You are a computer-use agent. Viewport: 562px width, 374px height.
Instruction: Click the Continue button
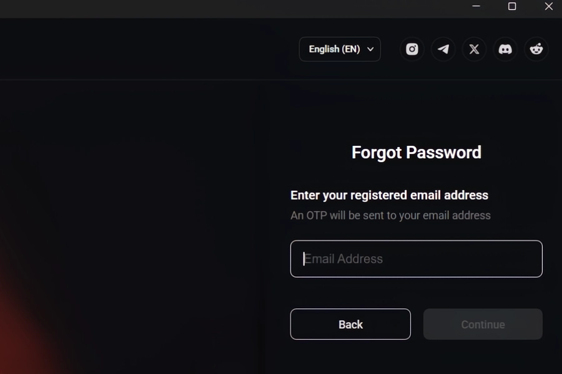tap(483, 324)
